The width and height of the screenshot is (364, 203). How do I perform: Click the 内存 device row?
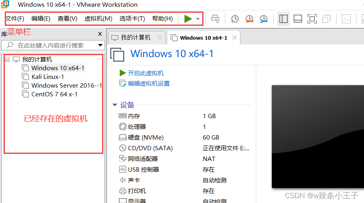coord(185,116)
